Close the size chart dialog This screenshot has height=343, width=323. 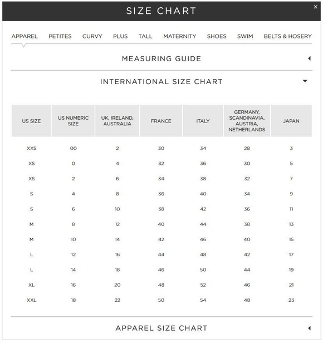[x=315, y=7]
